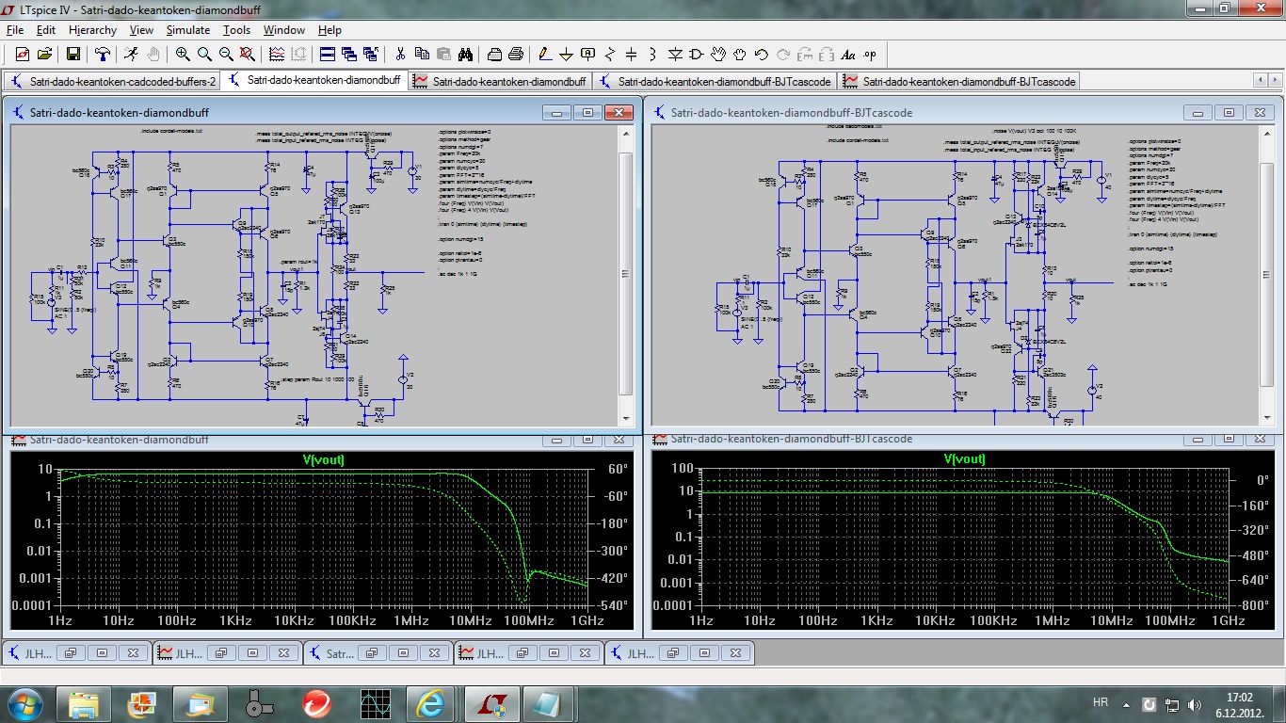Switch to Satri-dado-keantoken-diamondbuff waveform tab
The width and height of the screenshot is (1286, 723).
(x=501, y=81)
